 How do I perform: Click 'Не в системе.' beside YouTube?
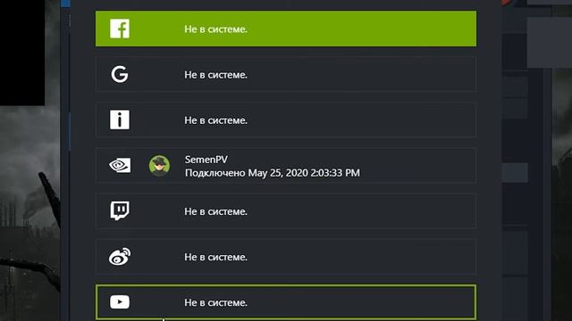pos(215,302)
